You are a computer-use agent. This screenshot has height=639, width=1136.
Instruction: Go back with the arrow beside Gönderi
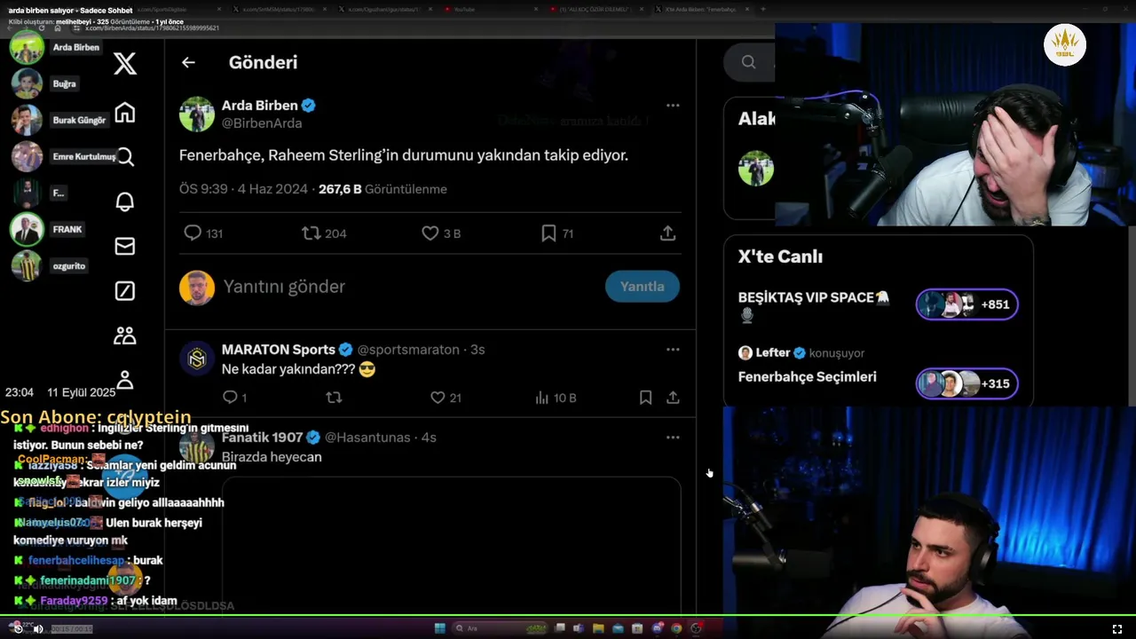188,62
